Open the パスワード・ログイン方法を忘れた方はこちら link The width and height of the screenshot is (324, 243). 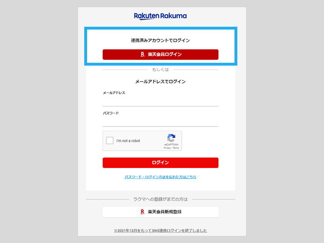point(160,177)
